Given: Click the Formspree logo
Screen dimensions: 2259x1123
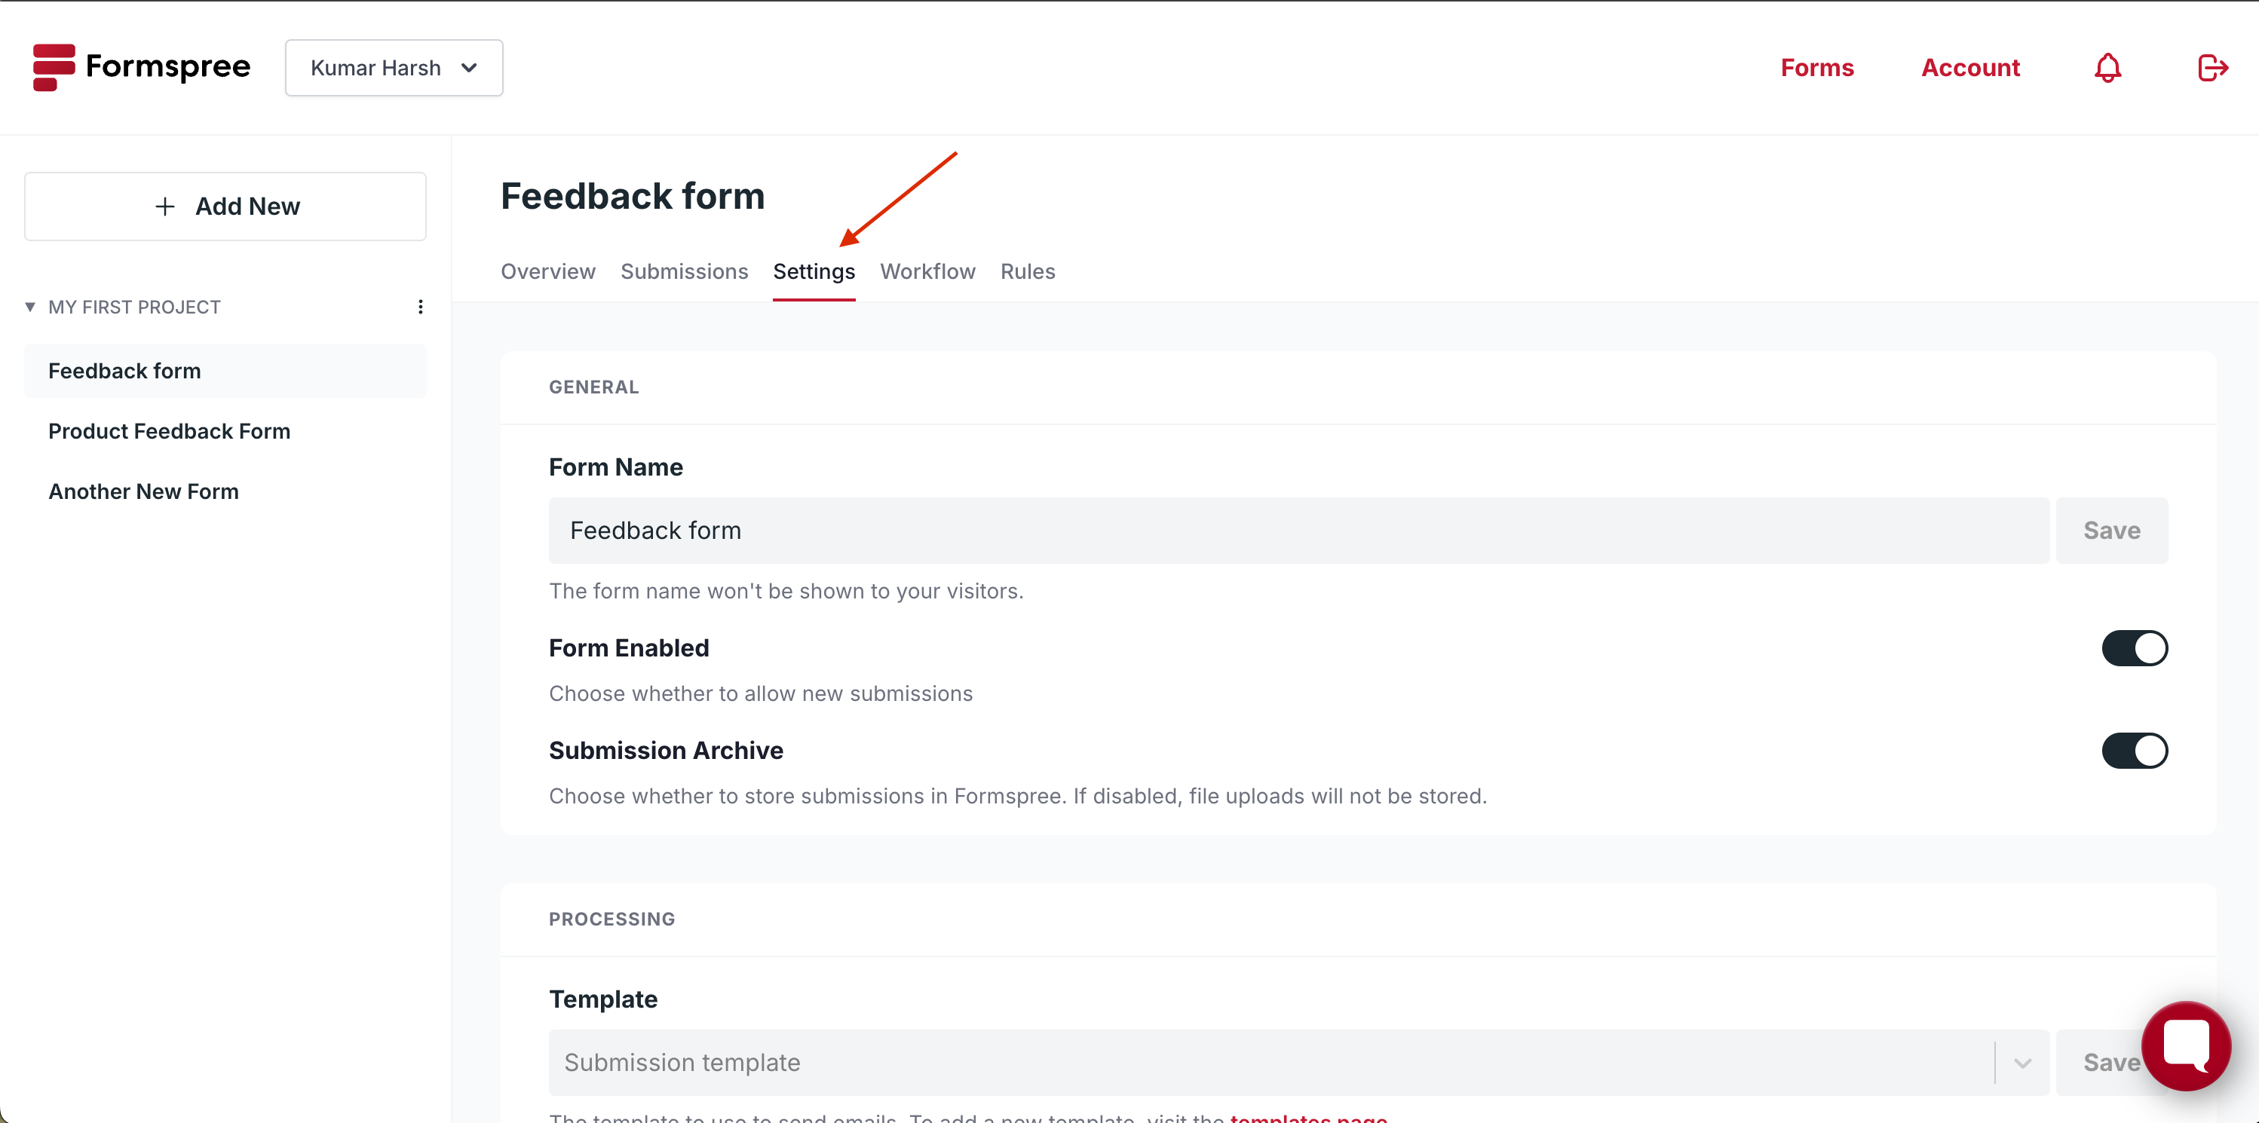Looking at the screenshot, I should pos(140,66).
